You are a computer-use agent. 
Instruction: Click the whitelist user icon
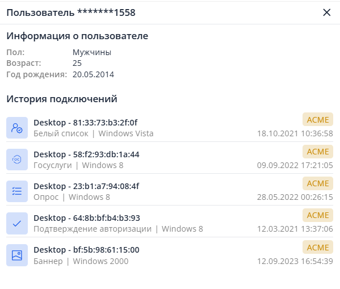[17, 128]
